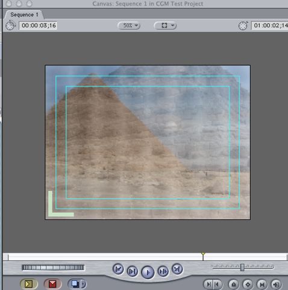This screenshot has height=290, width=288.
Task: Click the Mark Clip button
Action: click(262, 285)
